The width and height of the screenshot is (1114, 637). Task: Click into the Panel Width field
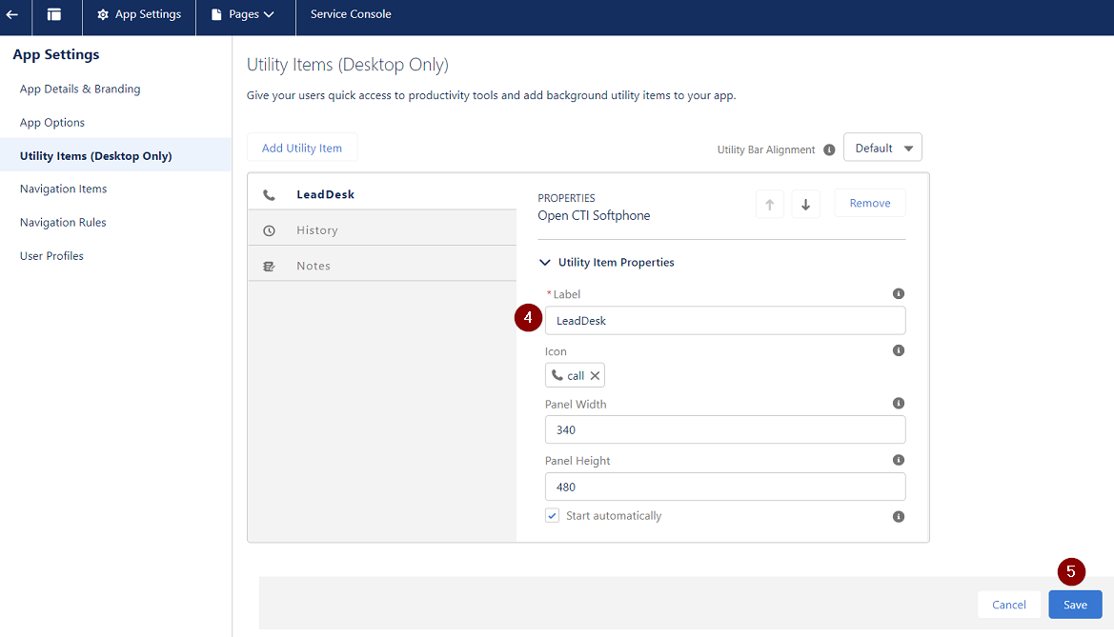725,429
